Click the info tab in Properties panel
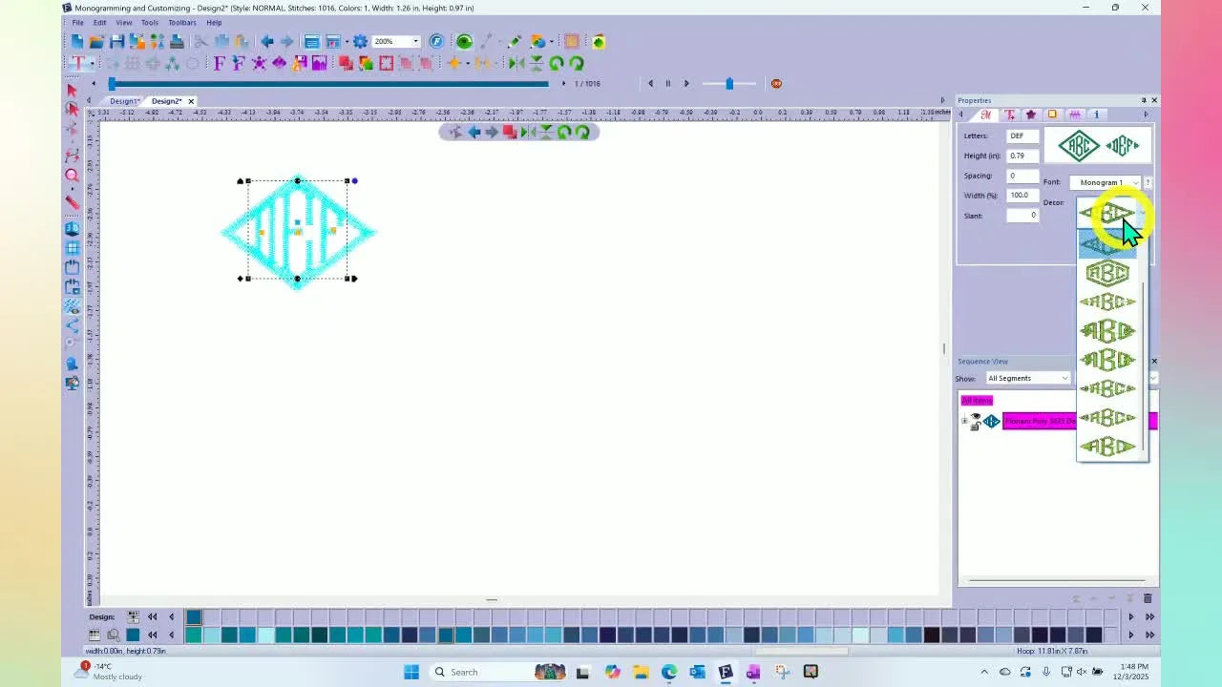This screenshot has height=687, width=1222. 1096,114
